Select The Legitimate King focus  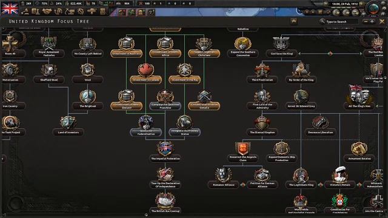pyautogui.click(x=301, y=178)
